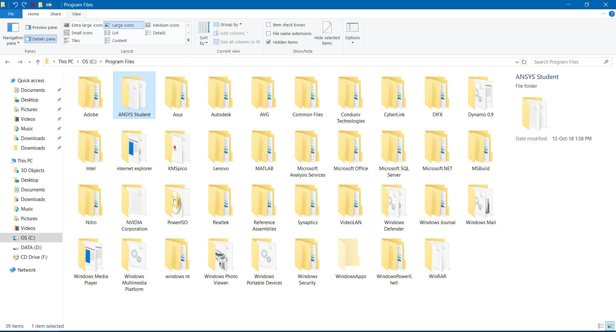Expand the layout gallery more arrow
This screenshot has height=332, width=616.
coord(188,40)
